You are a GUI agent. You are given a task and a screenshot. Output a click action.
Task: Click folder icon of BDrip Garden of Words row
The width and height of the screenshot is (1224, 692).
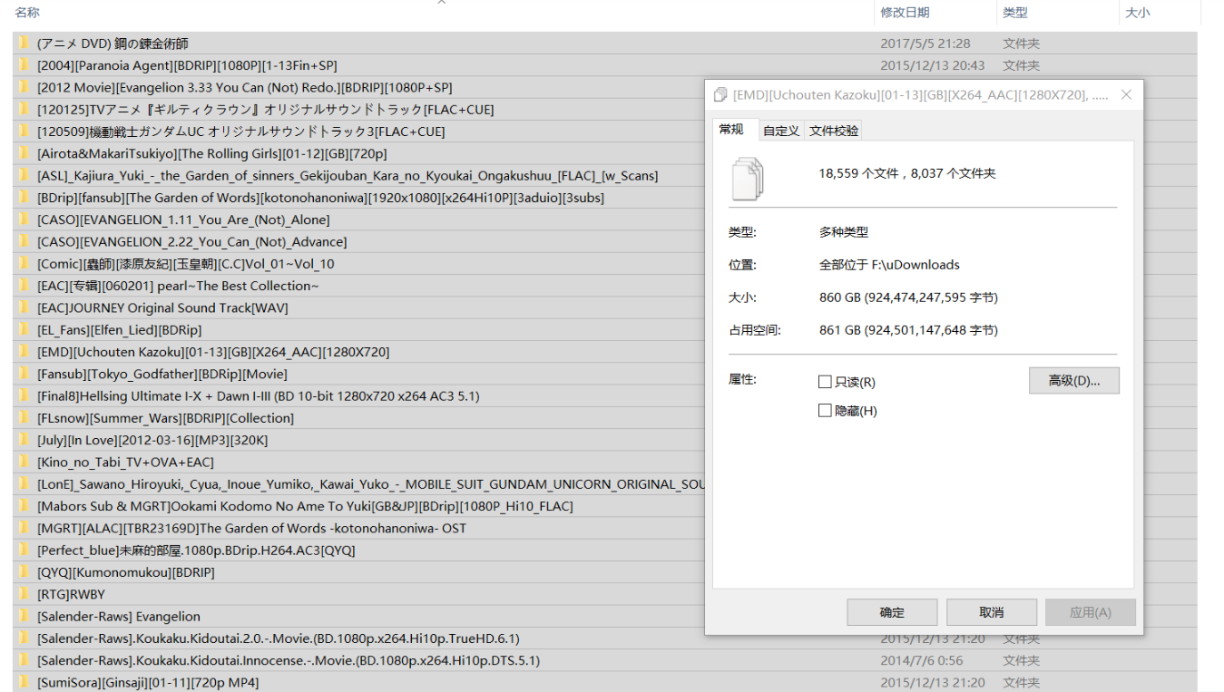pos(24,198)
